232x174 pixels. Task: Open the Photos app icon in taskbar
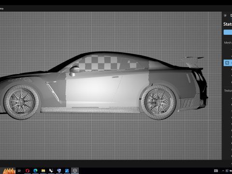67,171
